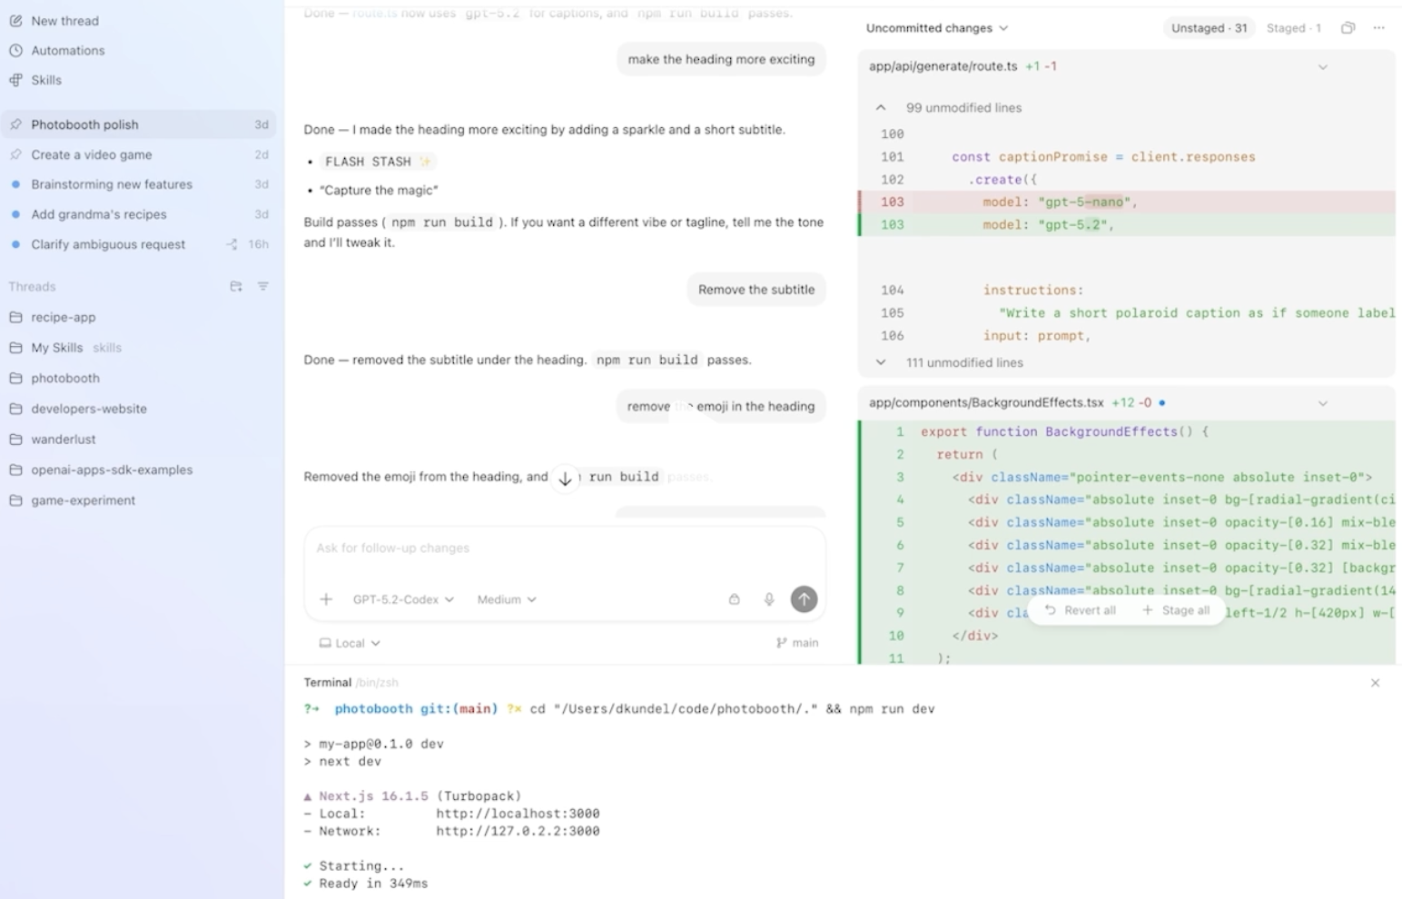Viewport: 1402px width, 899px height.
Task: Click the Stage all button
Action: pyautogui.click(x=1176, y=610)
